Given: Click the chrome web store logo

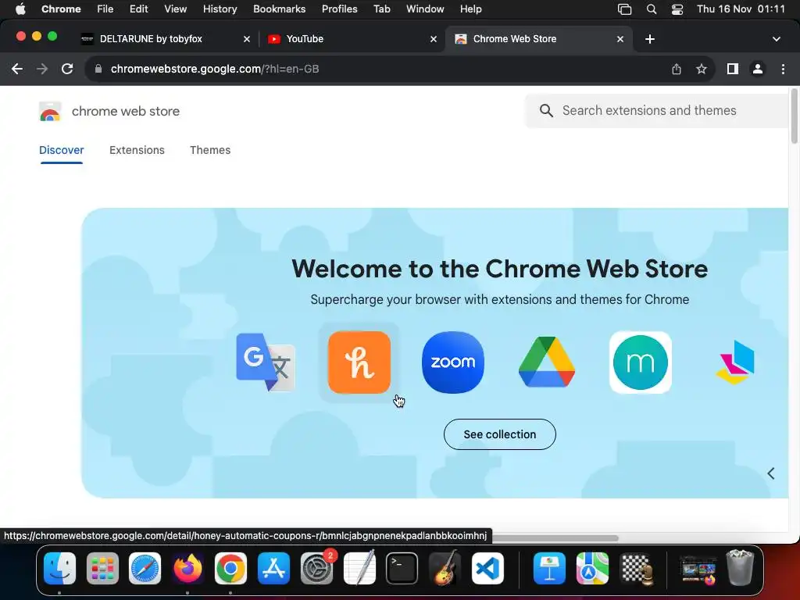Looking at the screenshot, I should point(50,111).
